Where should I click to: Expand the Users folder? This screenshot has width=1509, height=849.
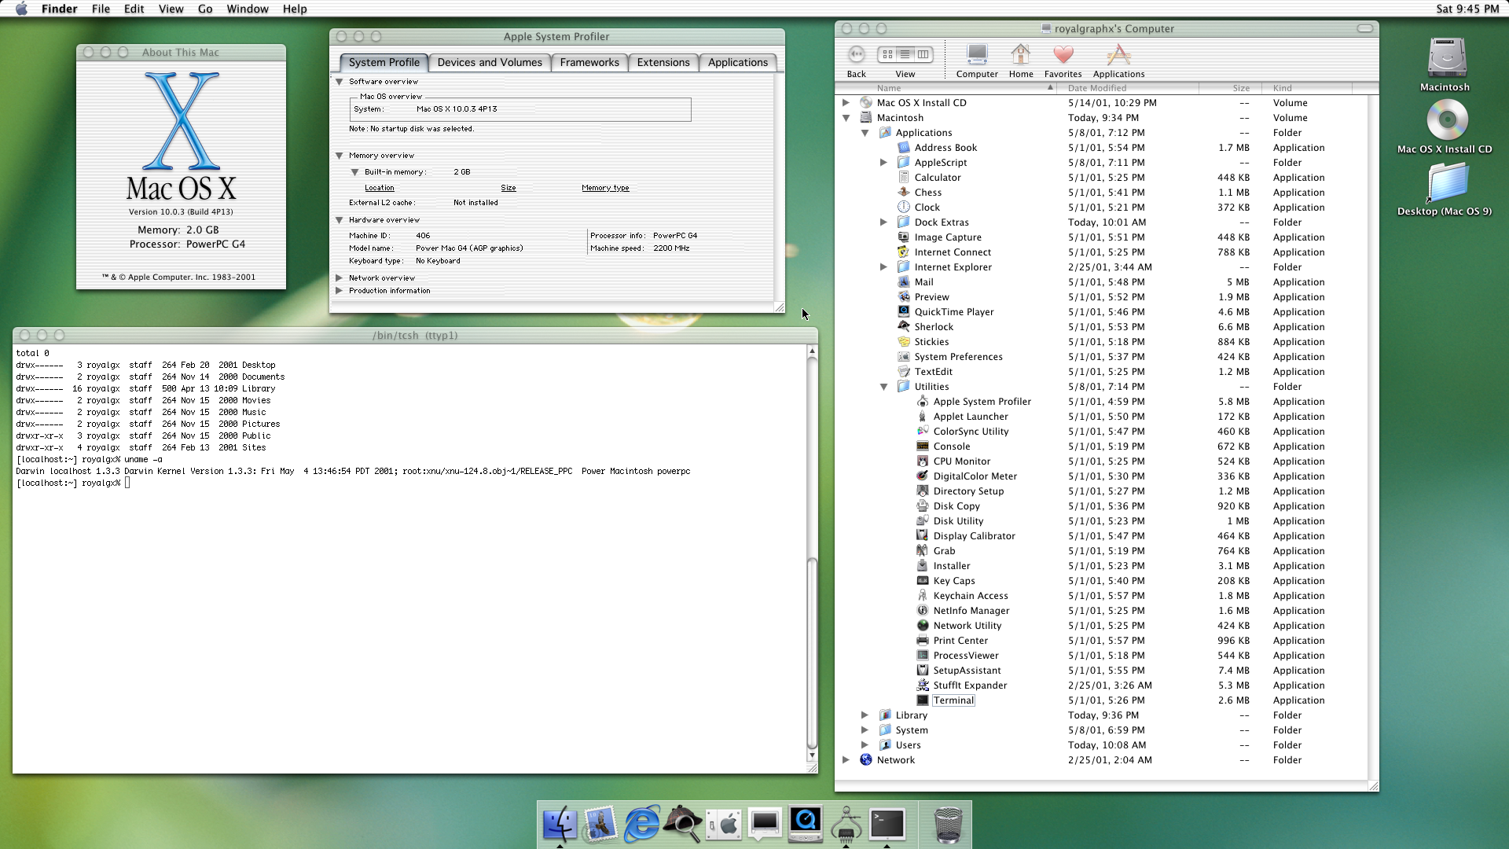(x=865, y=745)
